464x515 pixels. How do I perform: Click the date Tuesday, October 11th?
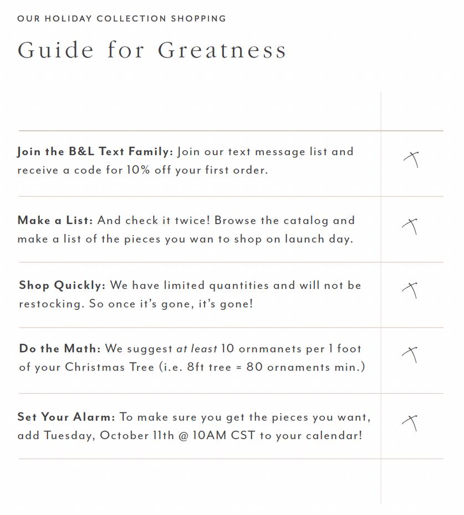pos(109,436)
